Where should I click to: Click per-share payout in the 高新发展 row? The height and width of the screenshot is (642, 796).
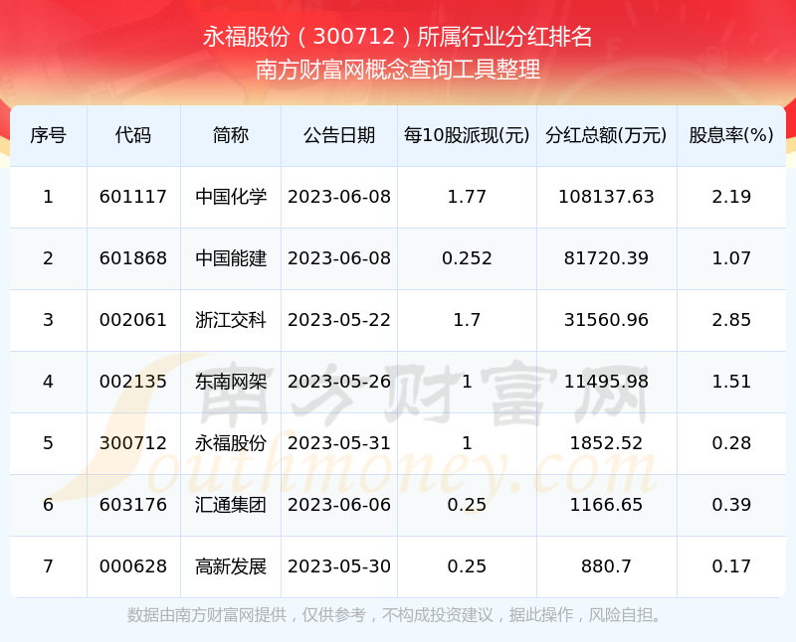pyautogui.click(x=467, y=566)
